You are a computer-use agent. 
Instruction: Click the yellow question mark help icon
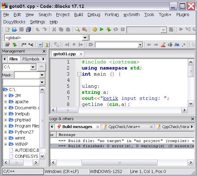[x=47, y=45]
